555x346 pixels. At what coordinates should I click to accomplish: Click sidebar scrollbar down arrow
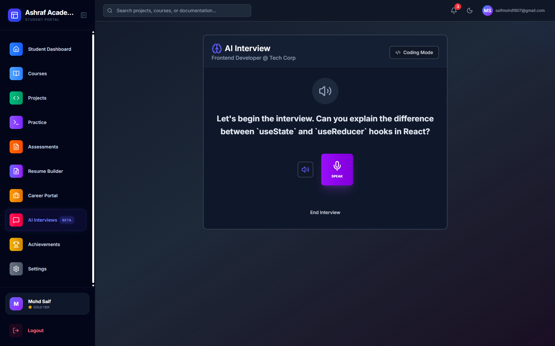pyautogui.click(x=93, y=286)
